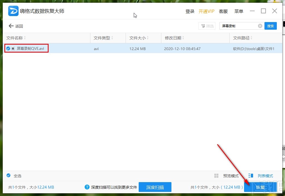The height and width of the screenshot is (196, 285).
Task: Click the path 软件(D:)\tools\桌面\文件1
Action: [x=254, y=49]
